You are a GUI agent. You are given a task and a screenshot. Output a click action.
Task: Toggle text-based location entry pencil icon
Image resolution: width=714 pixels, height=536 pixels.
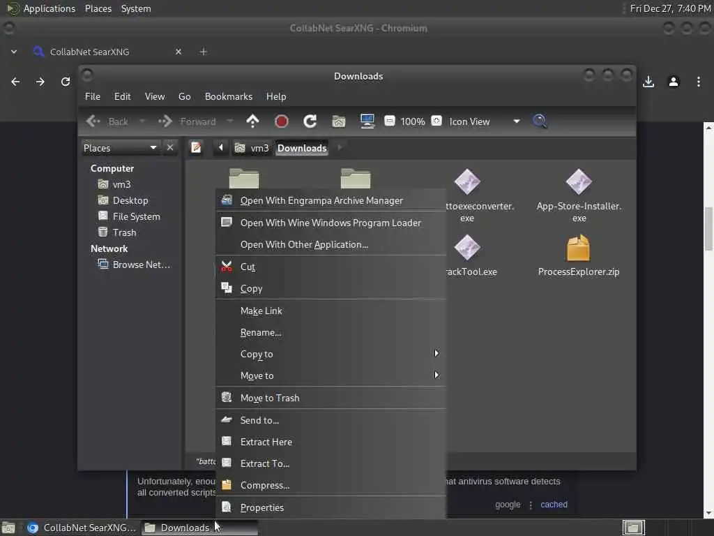click(196, 148)
